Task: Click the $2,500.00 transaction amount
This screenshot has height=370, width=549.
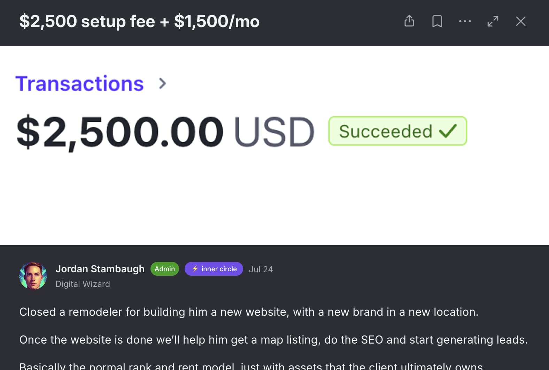Action: (x=120, y=132)
